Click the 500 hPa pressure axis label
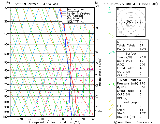 pyautogui.click(x=7, y=54)
